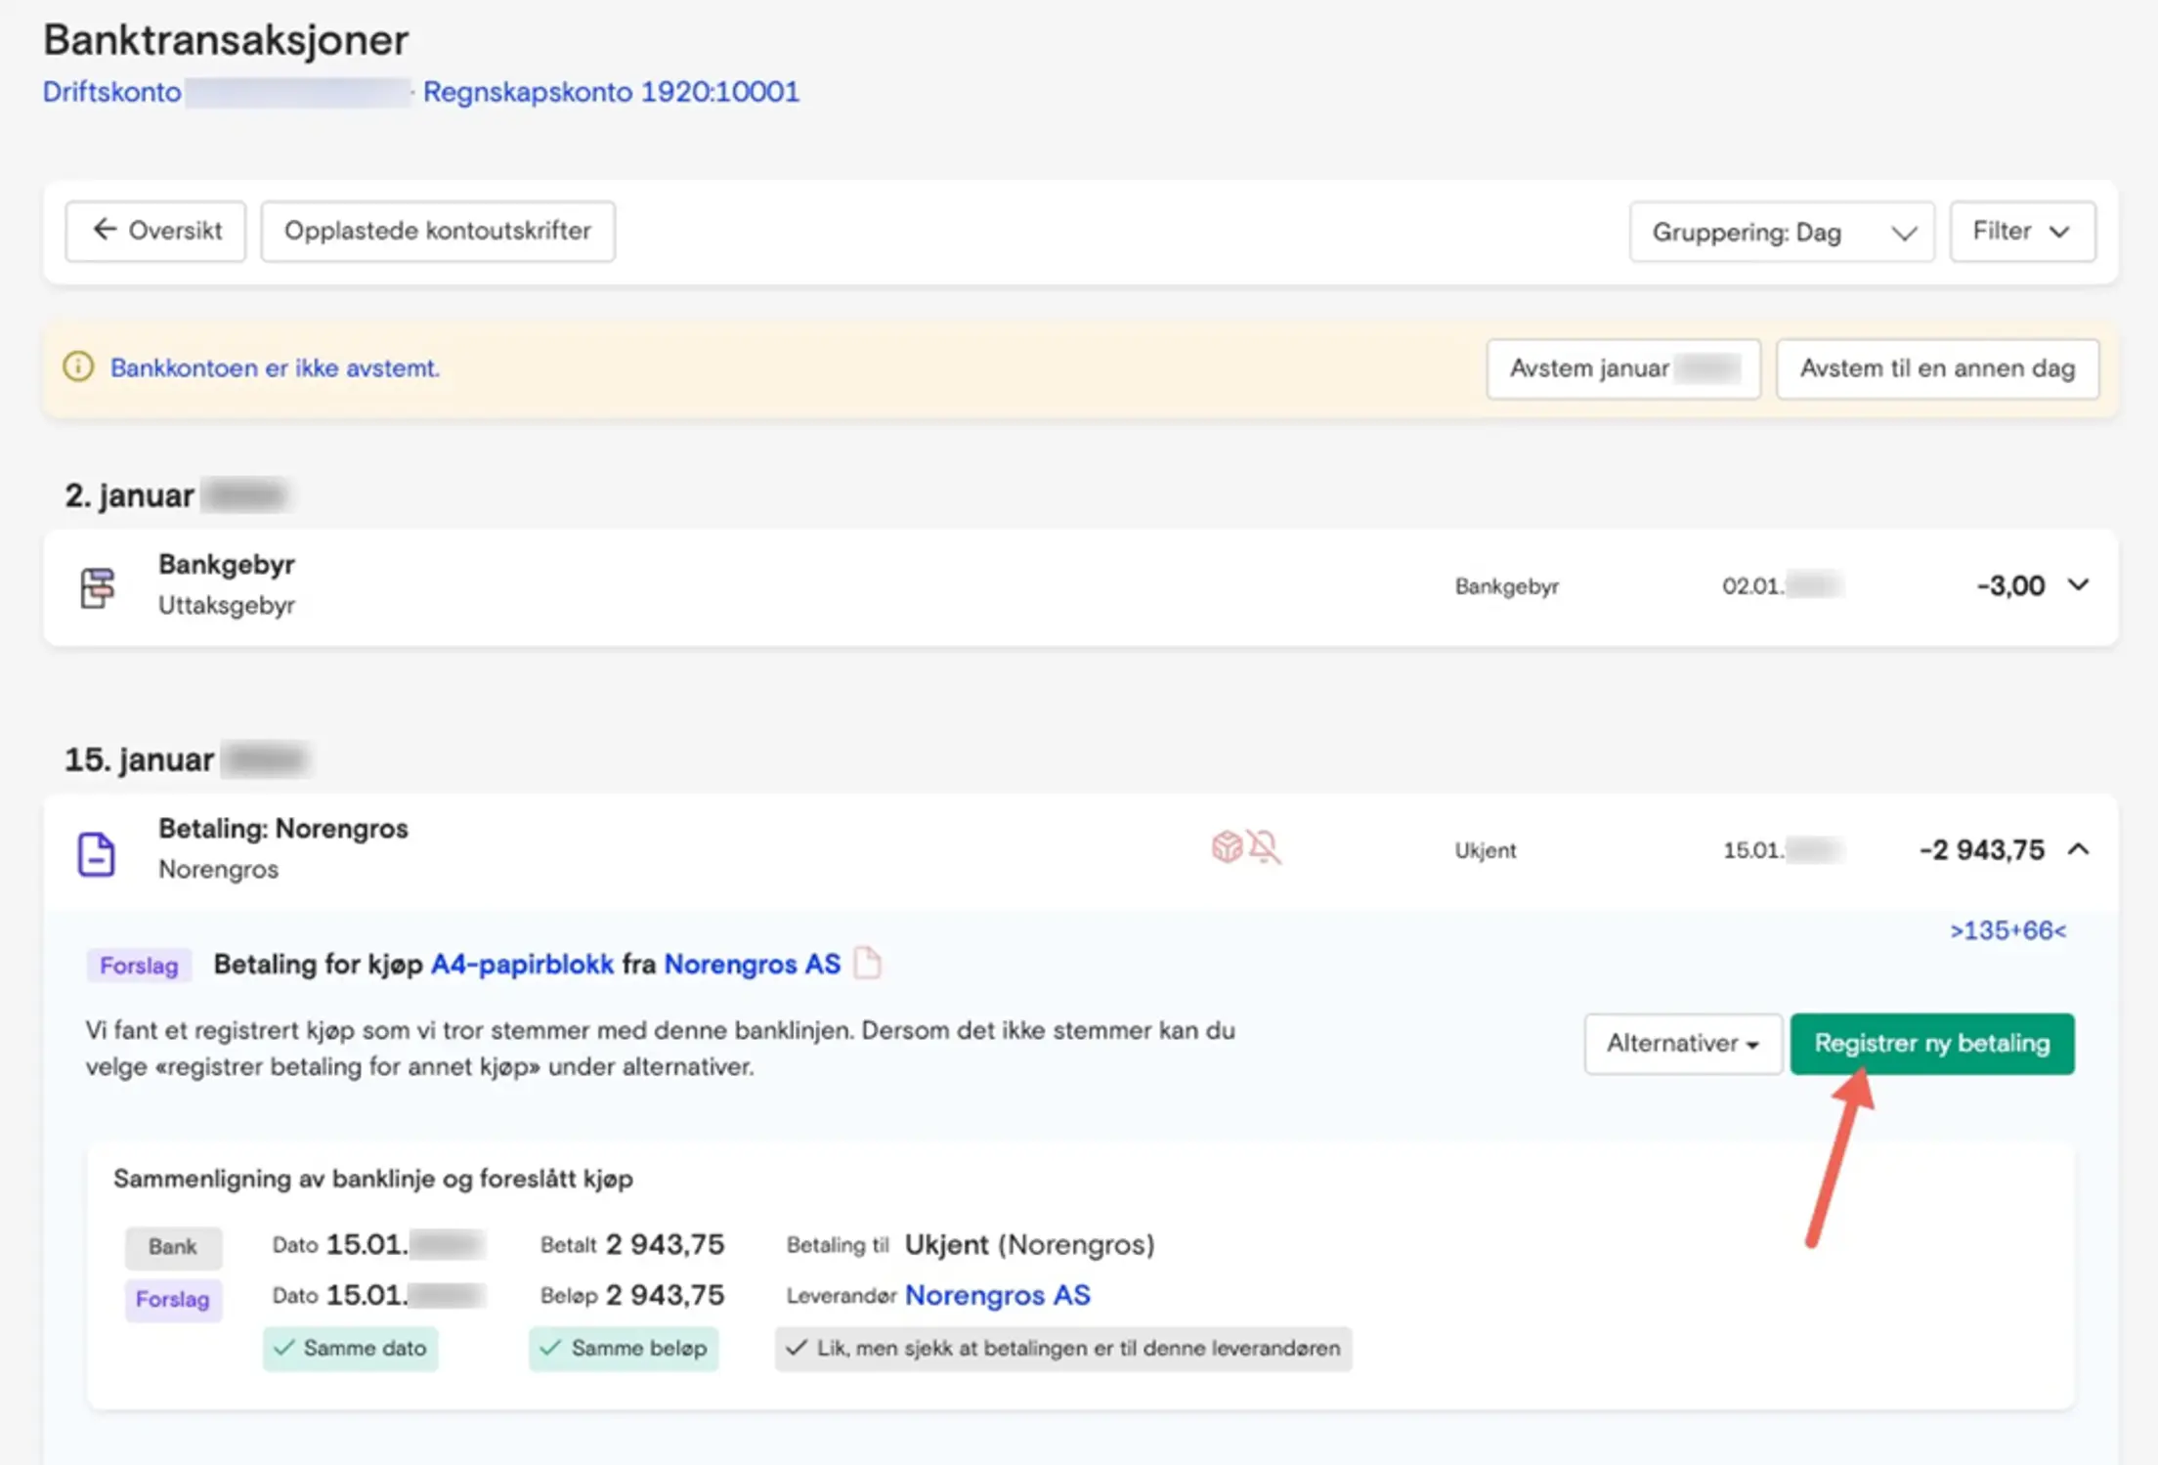Open Regnskapskonto 1920:10001 link
The height and width of the screenshot is (1465, 2158).
coord(611,92)
